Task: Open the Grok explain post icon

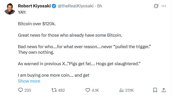Action: [x=156, y=6]
